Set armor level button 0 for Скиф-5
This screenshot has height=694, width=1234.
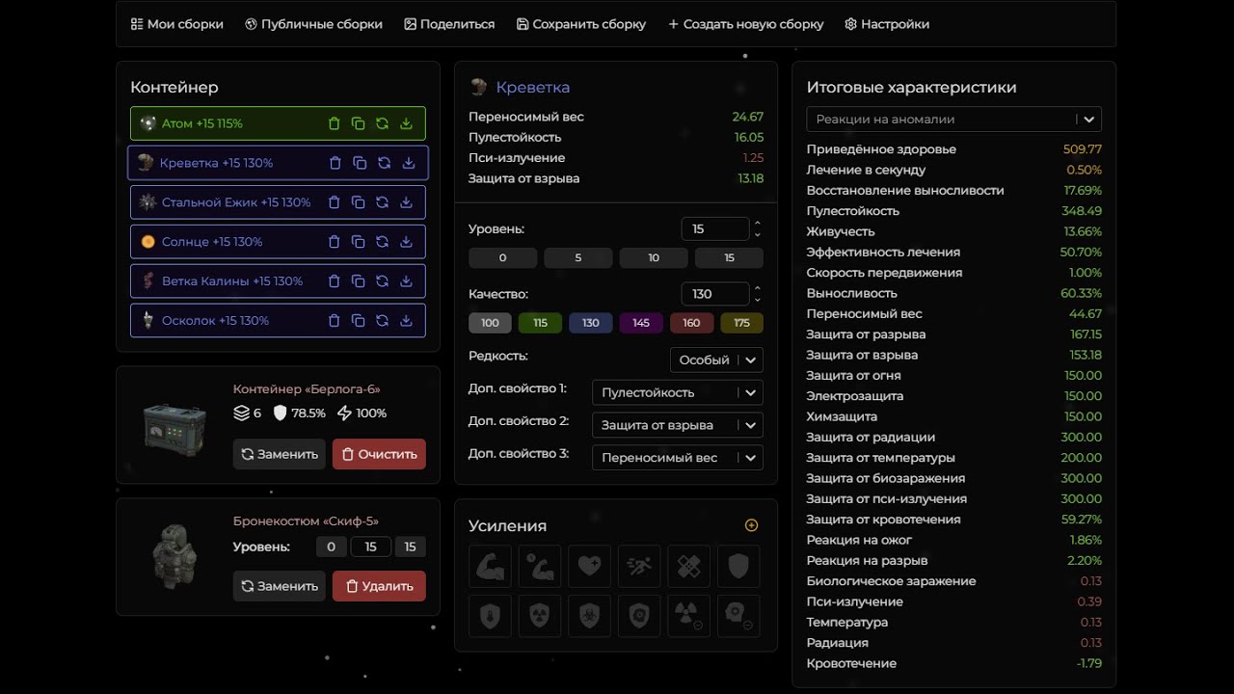pos(331,547)
